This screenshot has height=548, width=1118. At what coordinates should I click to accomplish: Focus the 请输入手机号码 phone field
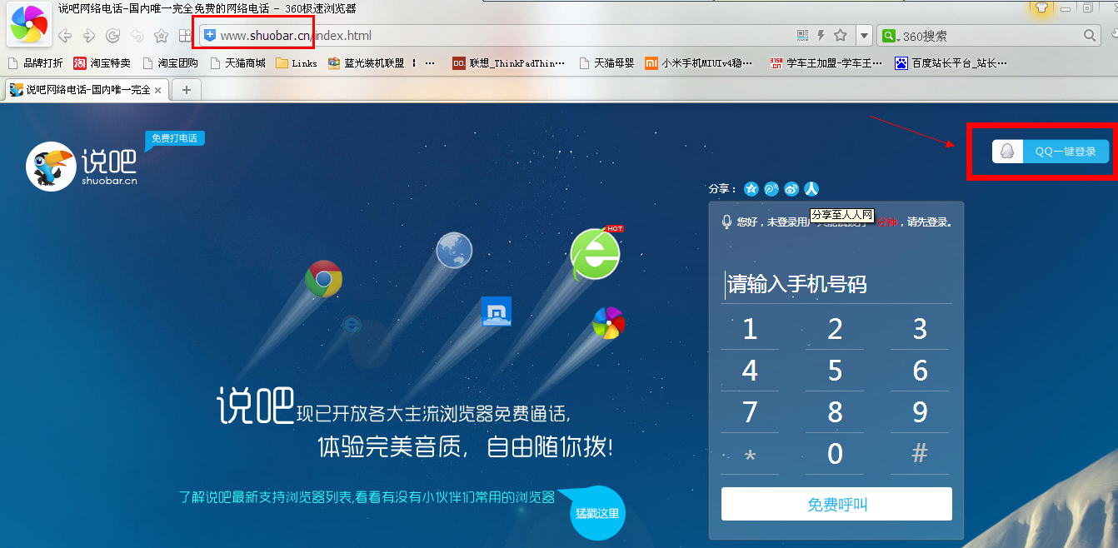[836, 284]
